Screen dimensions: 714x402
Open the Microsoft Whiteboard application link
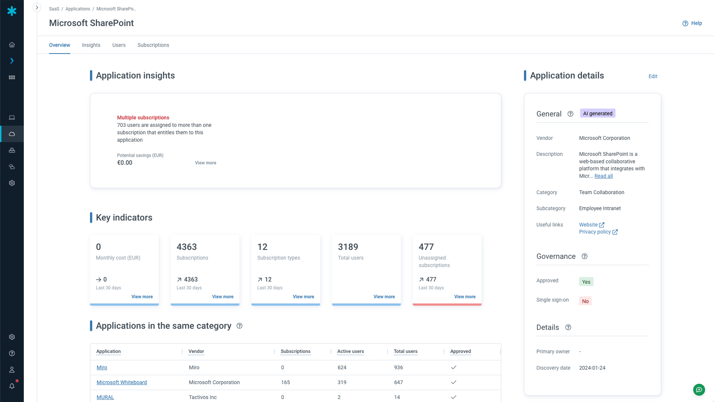click(x=122, y=382)
